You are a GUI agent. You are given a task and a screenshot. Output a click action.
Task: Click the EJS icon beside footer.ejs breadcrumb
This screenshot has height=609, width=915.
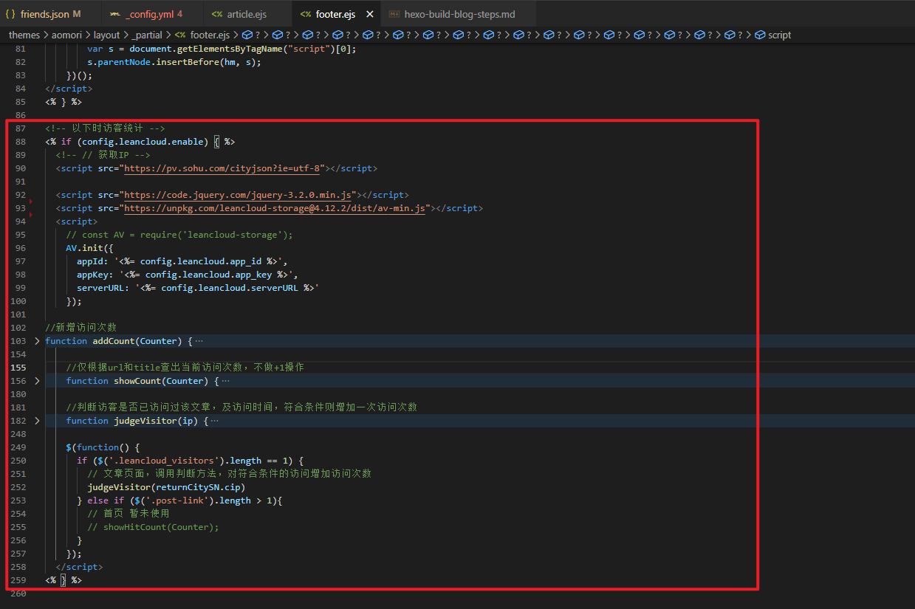[x=180, y=35]
